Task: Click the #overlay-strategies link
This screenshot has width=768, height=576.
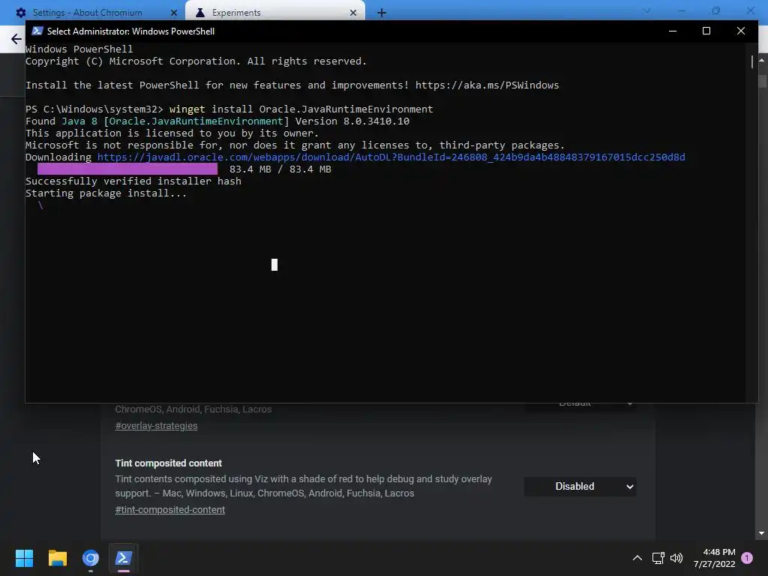Action: coord(156,426)
